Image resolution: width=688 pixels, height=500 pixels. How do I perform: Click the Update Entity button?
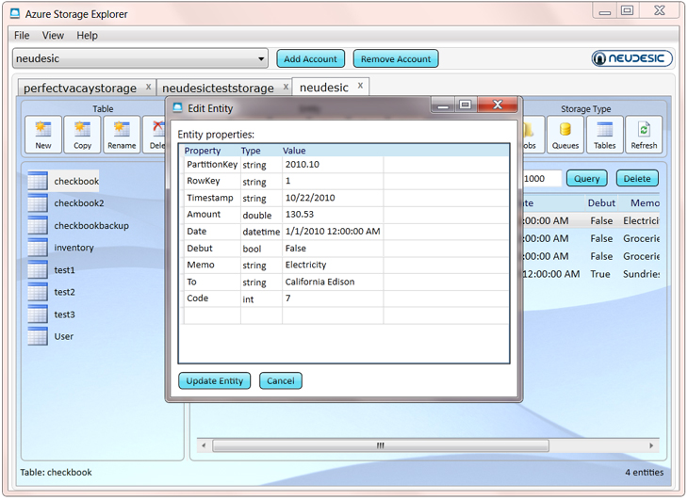[x=215, y=380]
